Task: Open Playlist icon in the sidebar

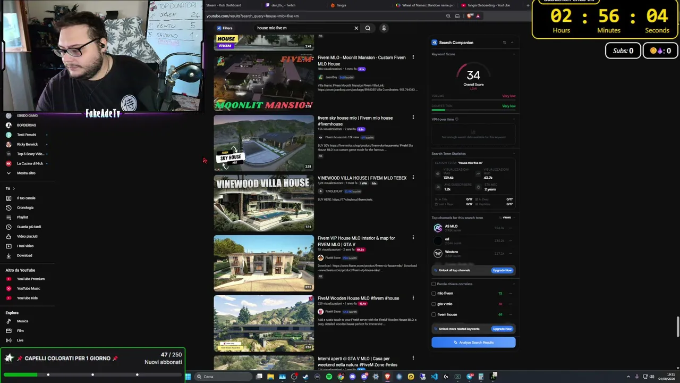Action: tap(8, 217)
